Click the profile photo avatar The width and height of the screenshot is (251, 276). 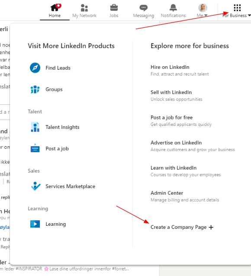click(x=203, y=8)
